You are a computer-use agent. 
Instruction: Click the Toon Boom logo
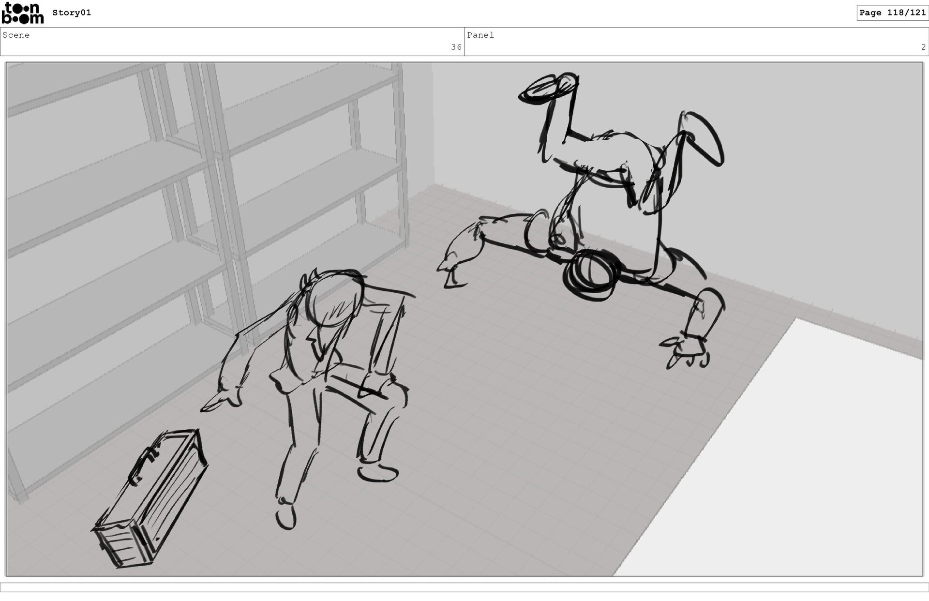22,13
